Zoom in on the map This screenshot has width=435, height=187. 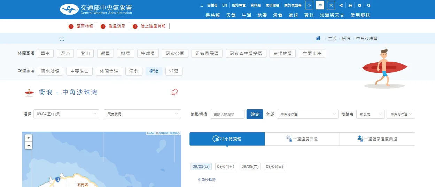click(29, 138)
